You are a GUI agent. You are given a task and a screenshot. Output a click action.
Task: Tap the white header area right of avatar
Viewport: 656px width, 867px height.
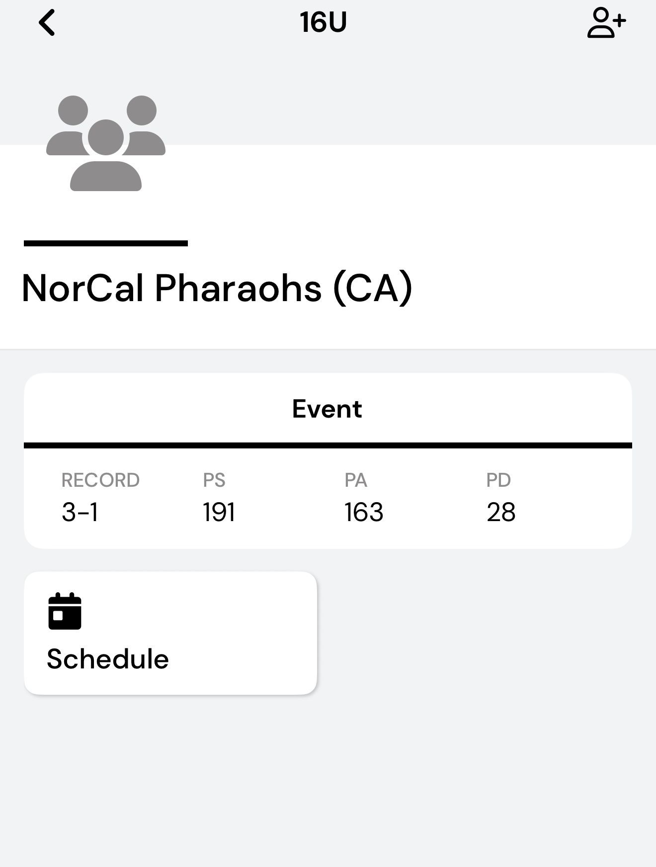(398, 199)
